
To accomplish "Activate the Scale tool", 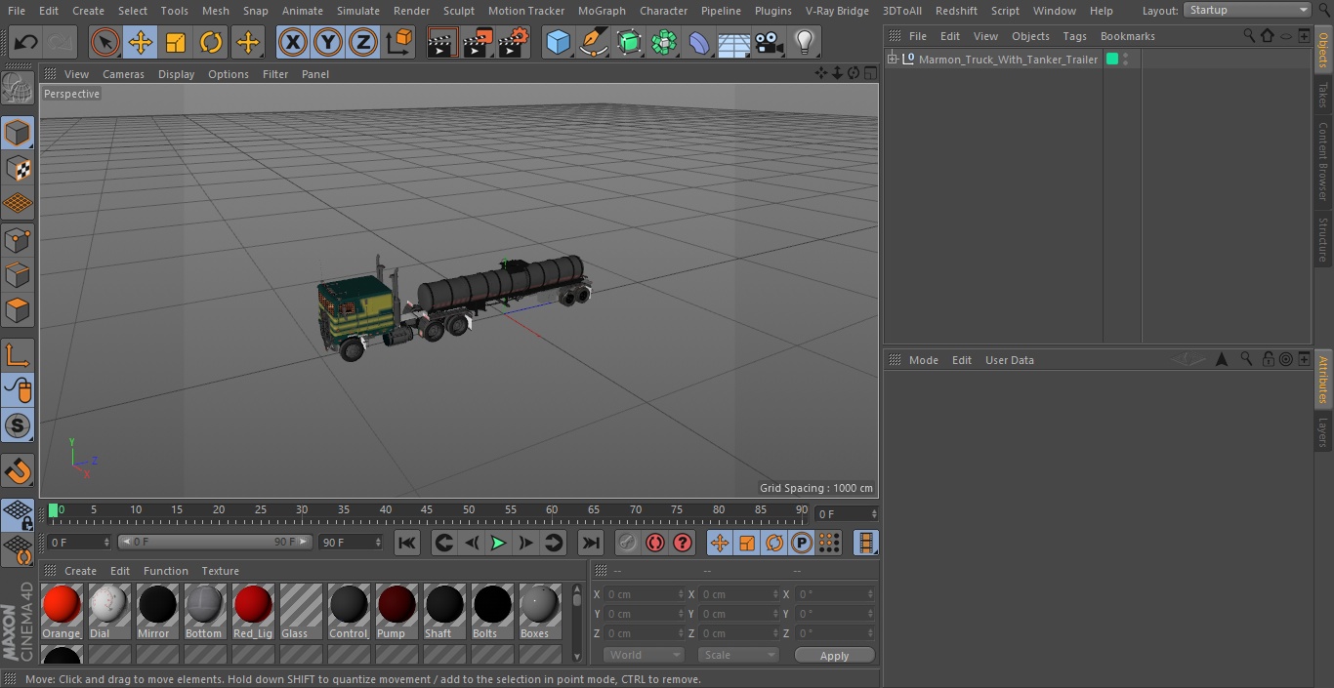I will pyautogui.click(x=176, y=42).
